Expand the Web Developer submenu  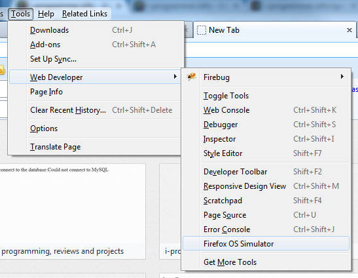coord(96,77)
